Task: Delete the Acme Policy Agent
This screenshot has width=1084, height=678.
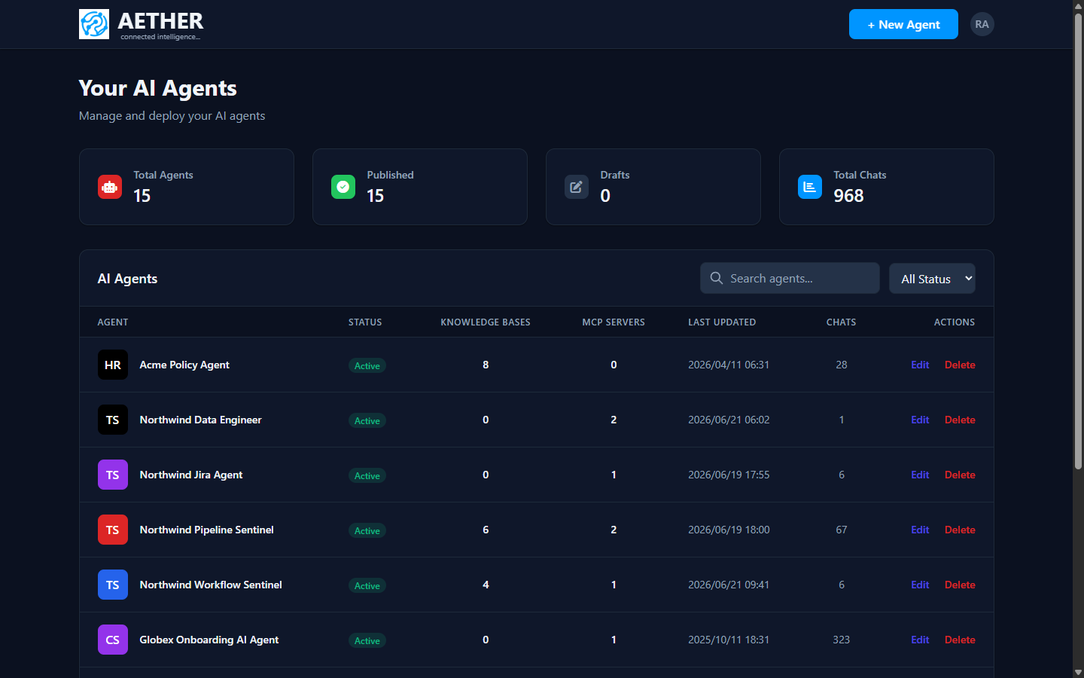Action: (x=960, y=365)
